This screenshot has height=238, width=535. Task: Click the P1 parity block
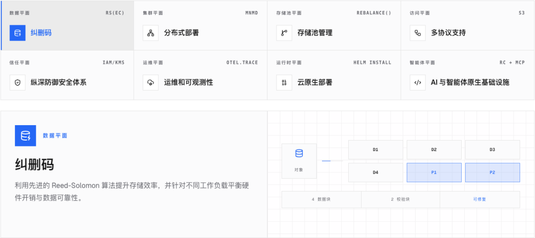(x=434, y=173)
